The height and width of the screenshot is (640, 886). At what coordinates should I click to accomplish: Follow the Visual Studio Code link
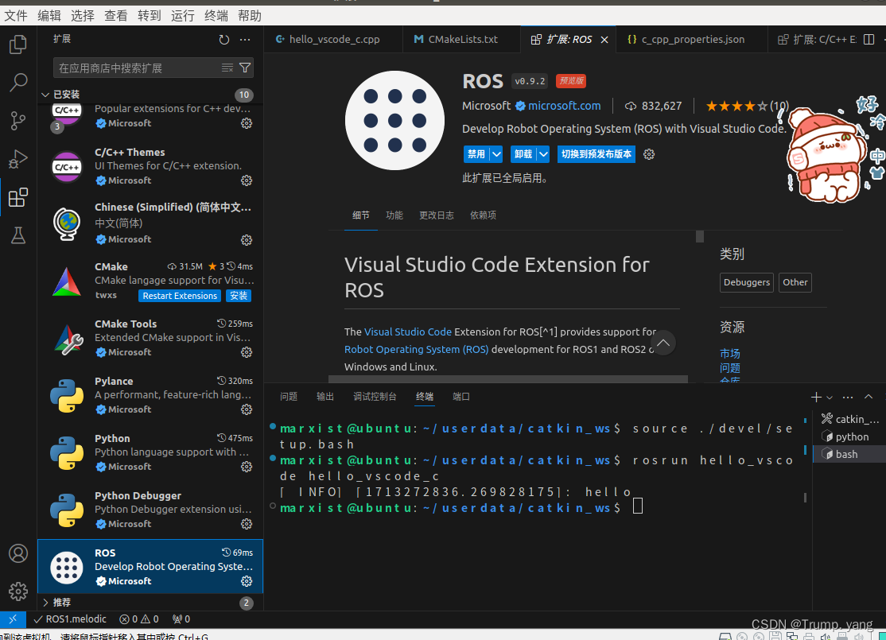408,332
